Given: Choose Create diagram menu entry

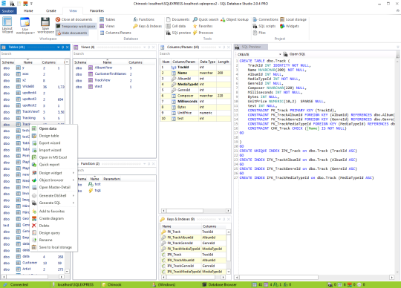Looking at the screenshot, I should coord(54,218).
